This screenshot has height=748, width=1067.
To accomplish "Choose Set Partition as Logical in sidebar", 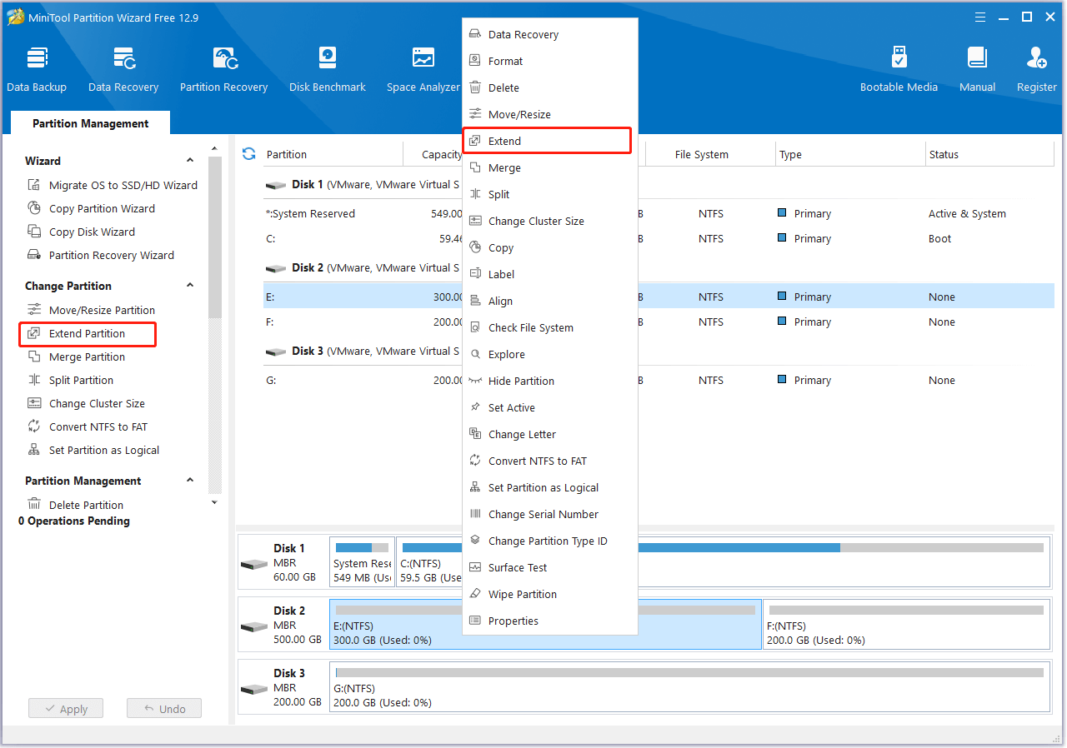I will (93, 451).
